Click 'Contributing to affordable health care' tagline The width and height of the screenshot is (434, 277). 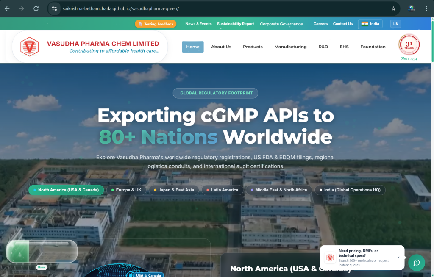114,51
